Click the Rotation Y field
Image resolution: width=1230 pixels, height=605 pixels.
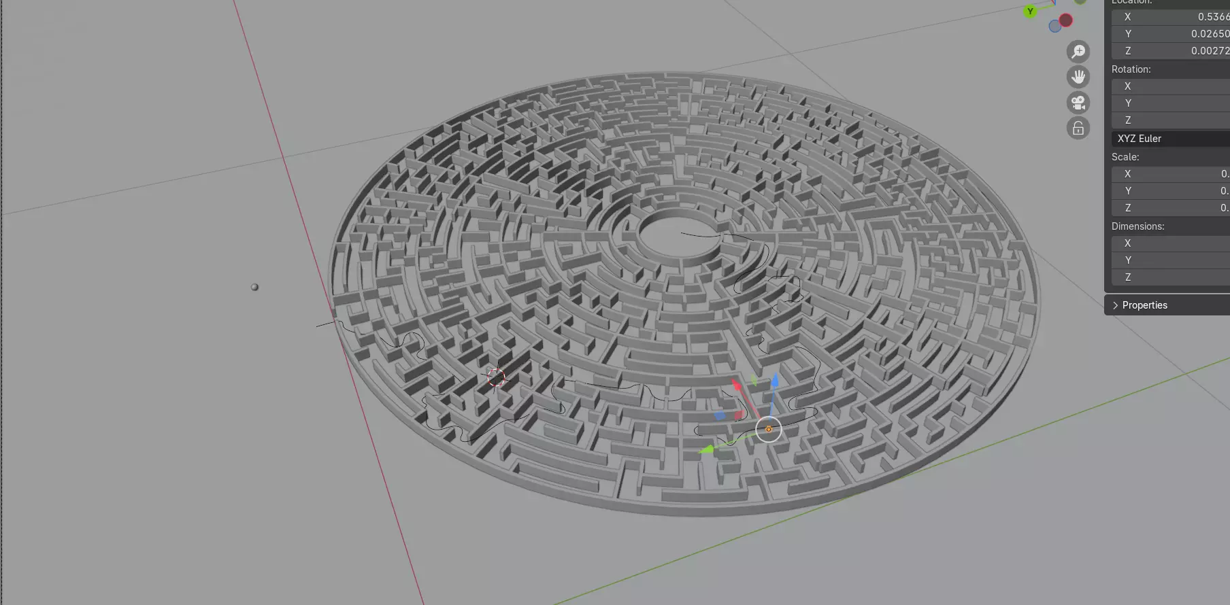point(1170,103)
